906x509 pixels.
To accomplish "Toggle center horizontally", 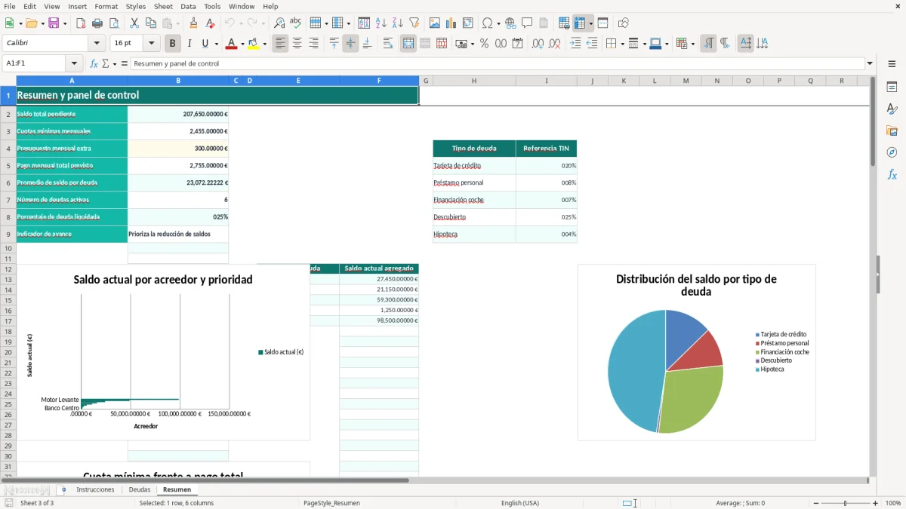I will pyautogui.click(x=297, y=44).
